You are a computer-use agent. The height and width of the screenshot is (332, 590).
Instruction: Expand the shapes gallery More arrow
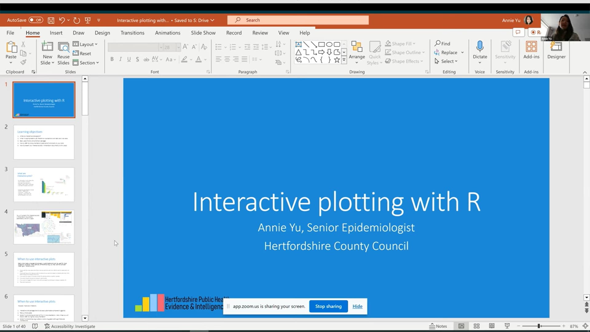point(344,60)
